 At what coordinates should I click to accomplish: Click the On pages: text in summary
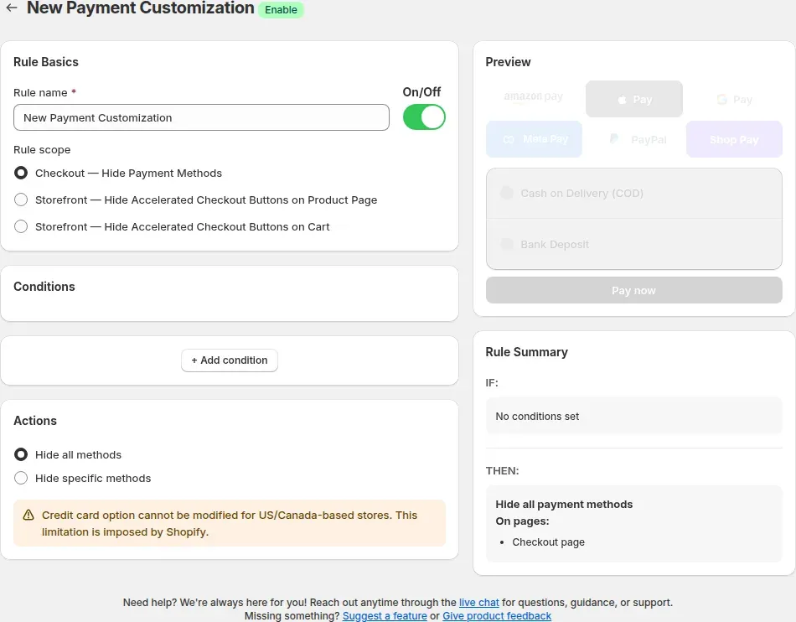pos(522,521)
